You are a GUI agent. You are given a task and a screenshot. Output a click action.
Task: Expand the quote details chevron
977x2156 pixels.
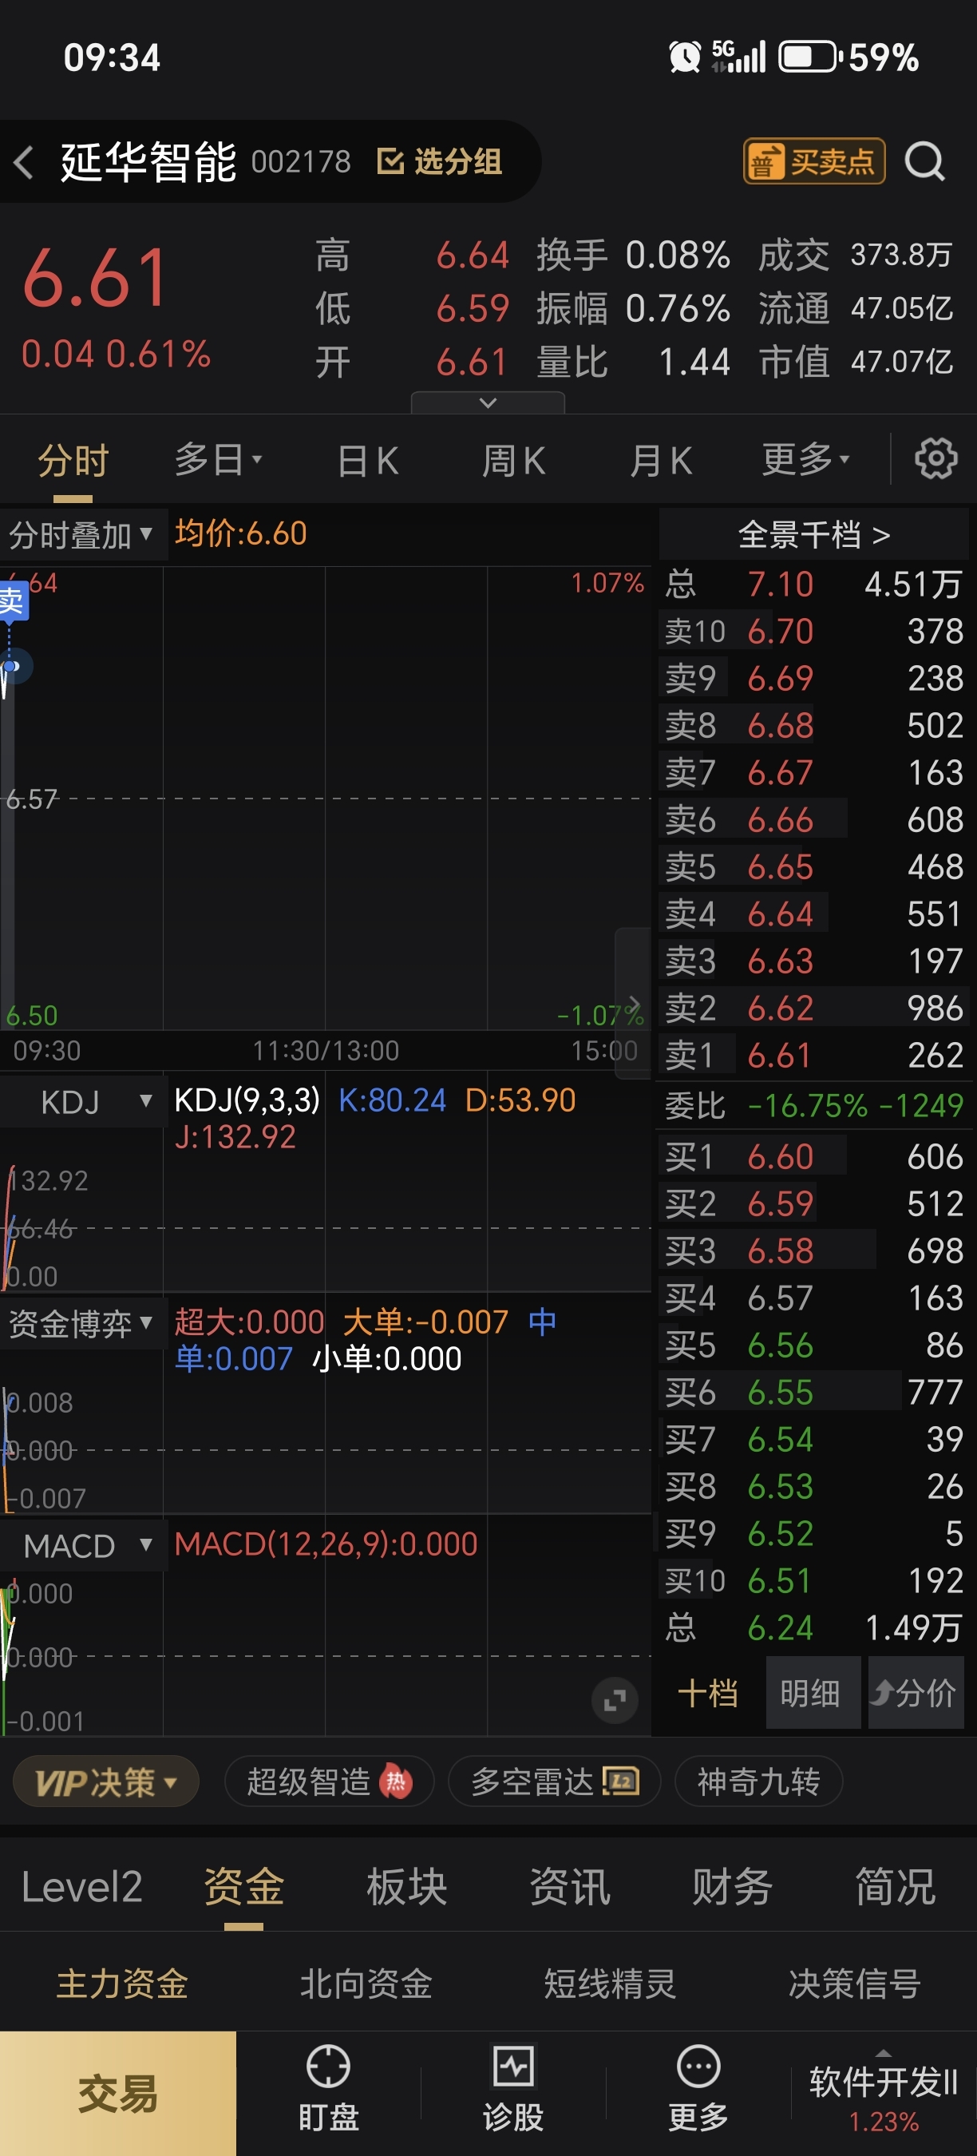(x=488, y=402)
